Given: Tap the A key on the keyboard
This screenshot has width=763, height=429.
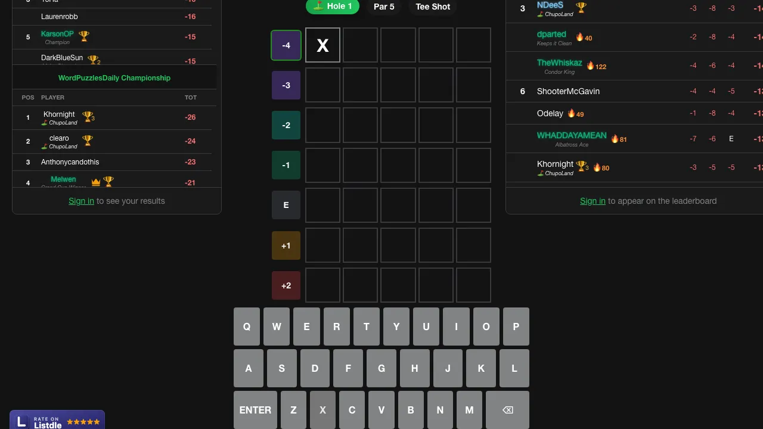Looking at the screenshot, I should click(249, 368).
